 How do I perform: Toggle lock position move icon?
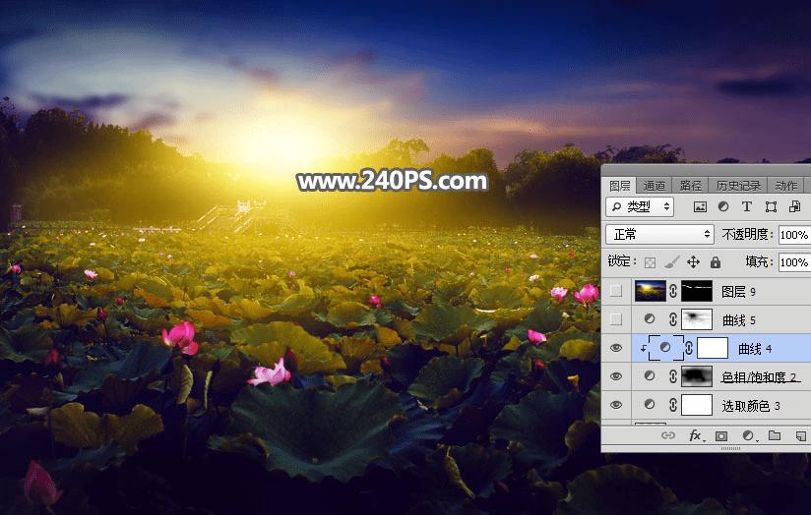click(x=693, y=261)
